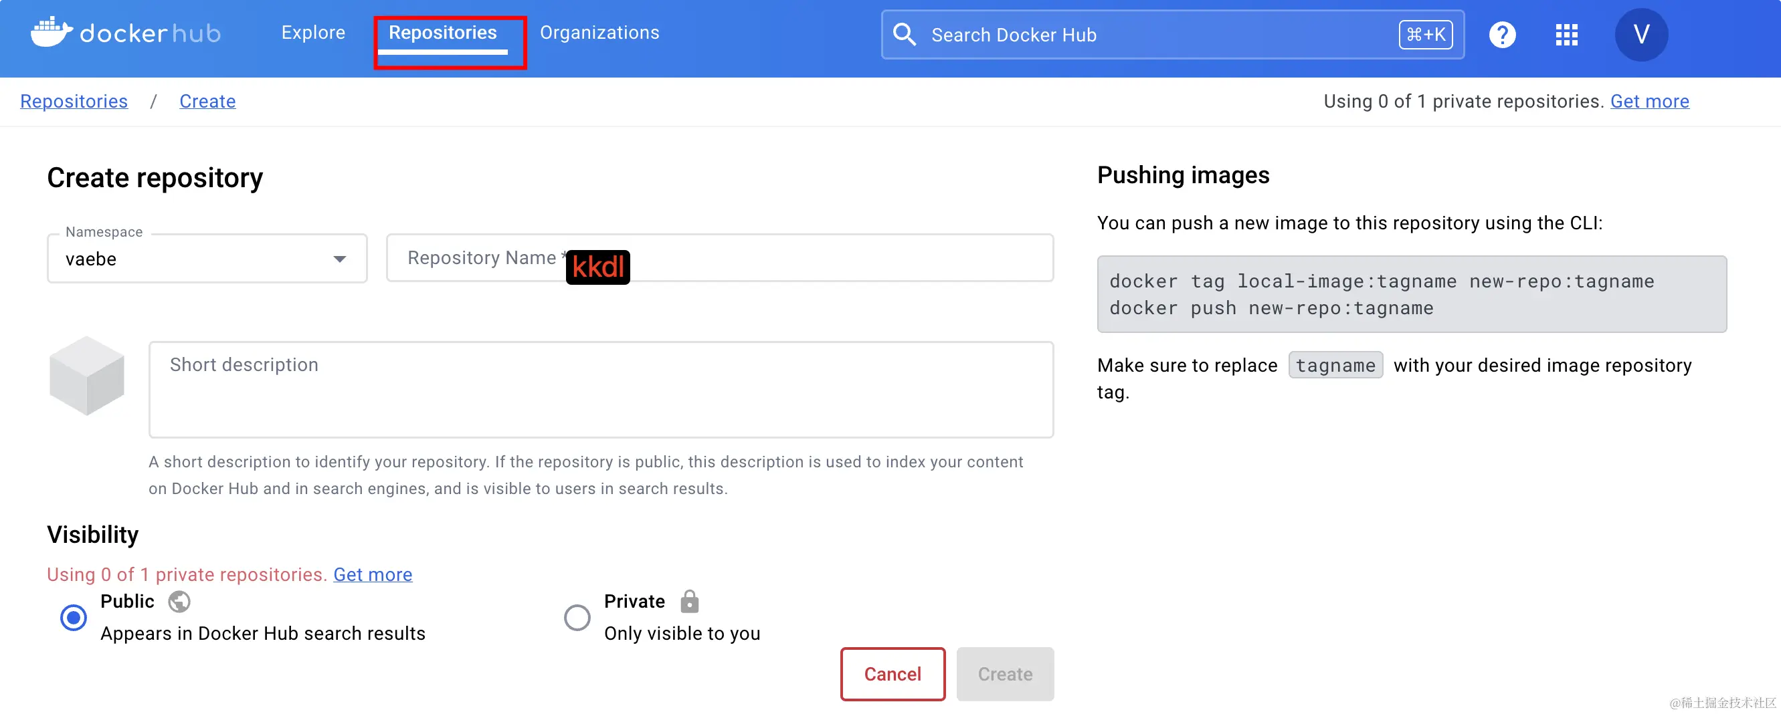Click the Create breadcrumb link
Viewport: 1781px width, 714px height.
click(207, 101)
